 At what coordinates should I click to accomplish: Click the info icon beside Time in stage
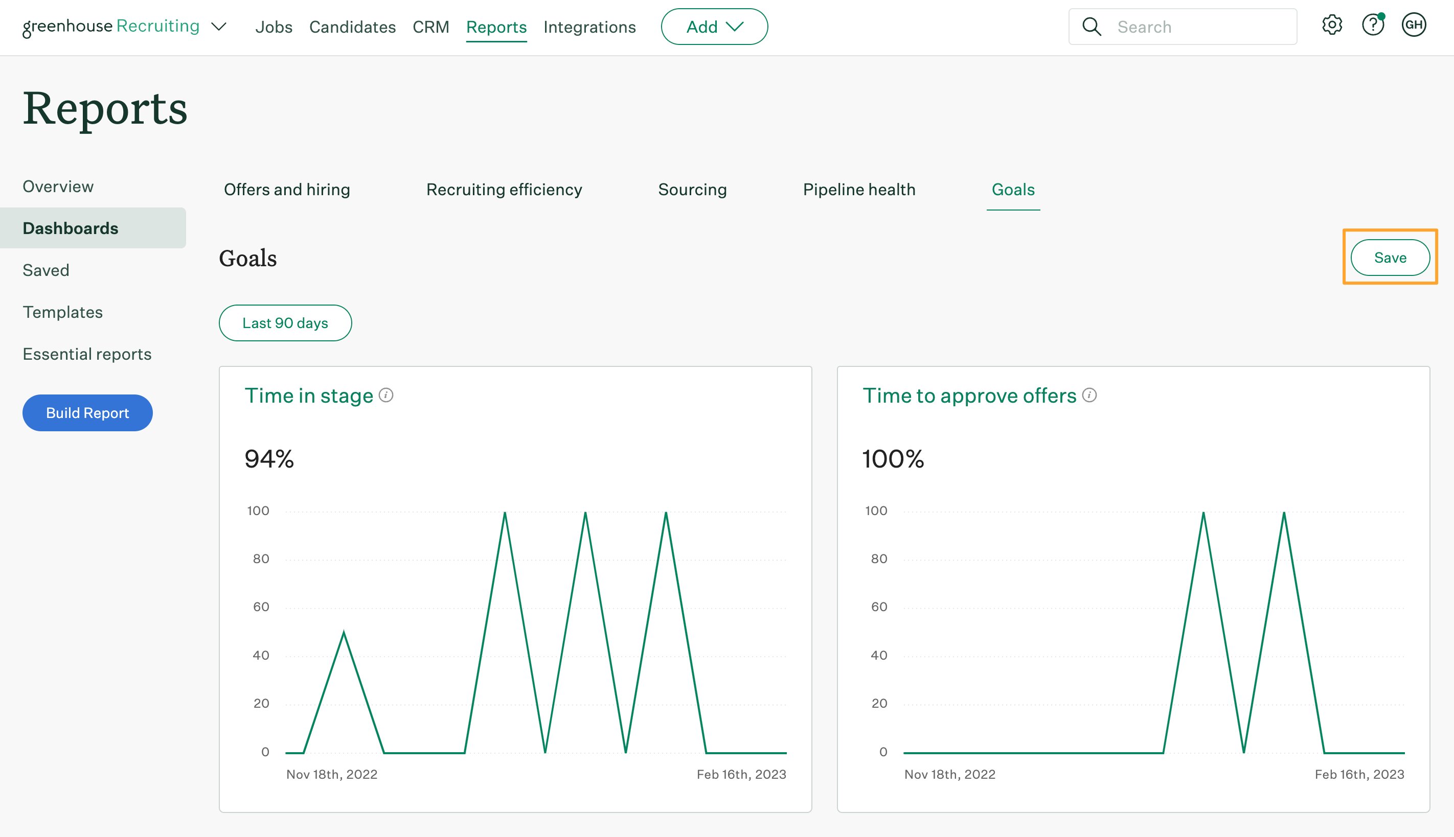point(387,395)
